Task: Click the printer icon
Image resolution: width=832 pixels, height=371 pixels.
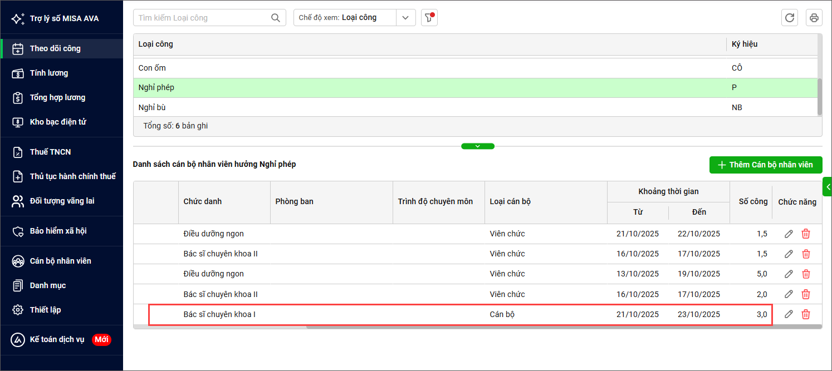Action: tap(814, 18)
